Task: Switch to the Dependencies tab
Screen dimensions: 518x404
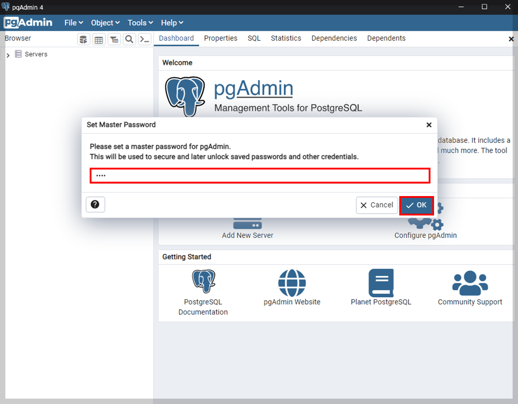Action: click(334, 38)
